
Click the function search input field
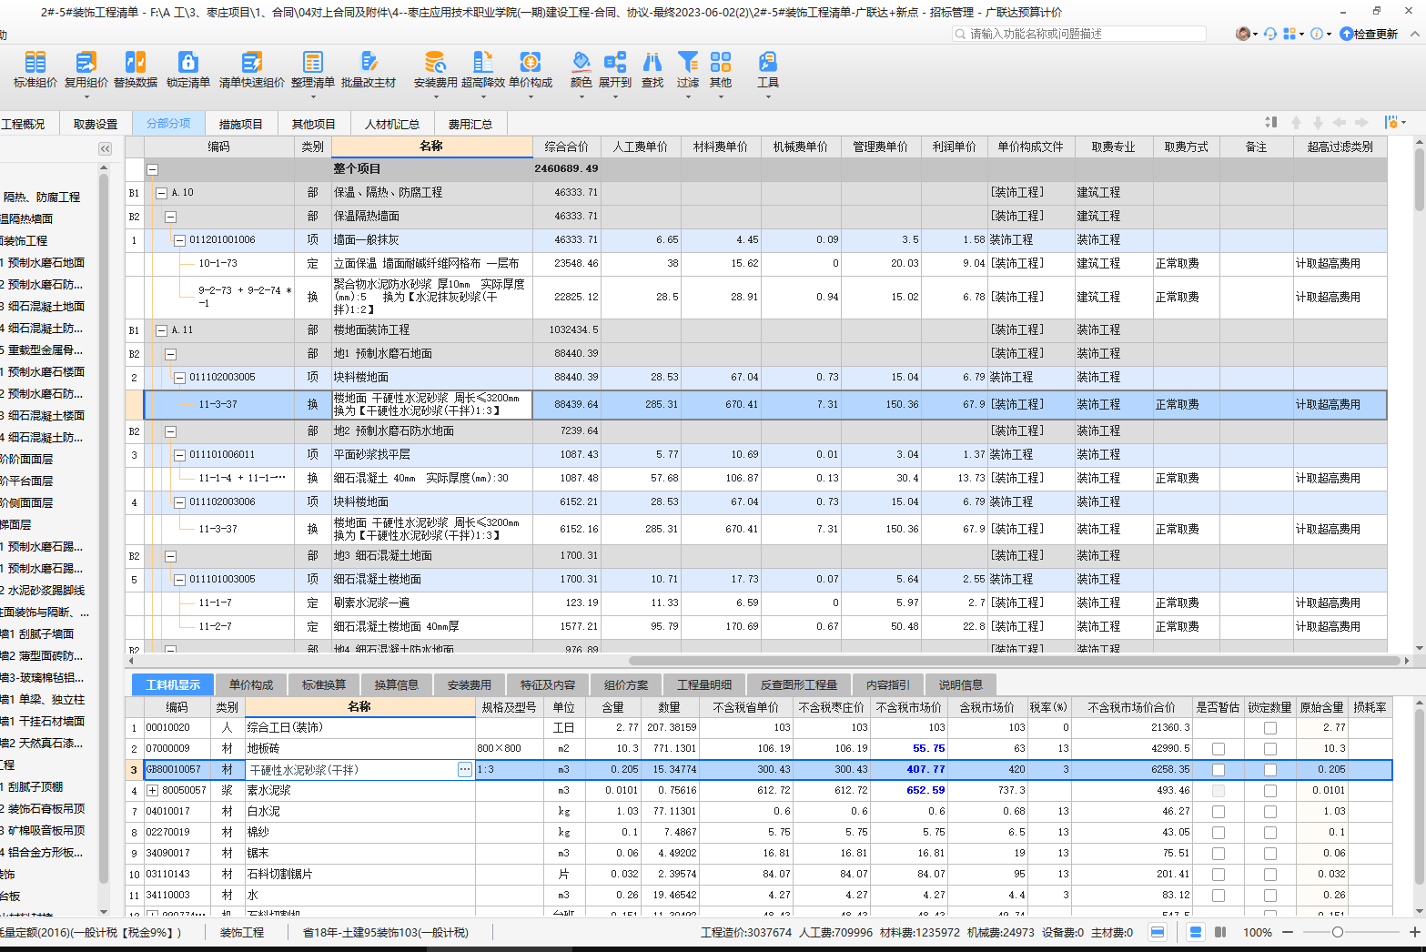coord(1079,34)
